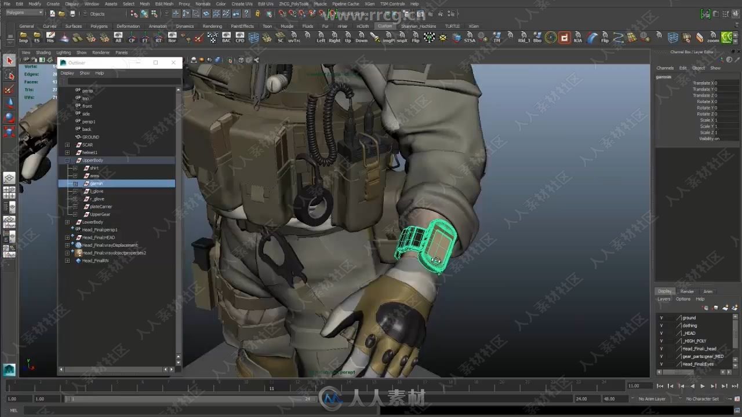
Task: Click the Bbo shelf button
Action: coord(537,38)
